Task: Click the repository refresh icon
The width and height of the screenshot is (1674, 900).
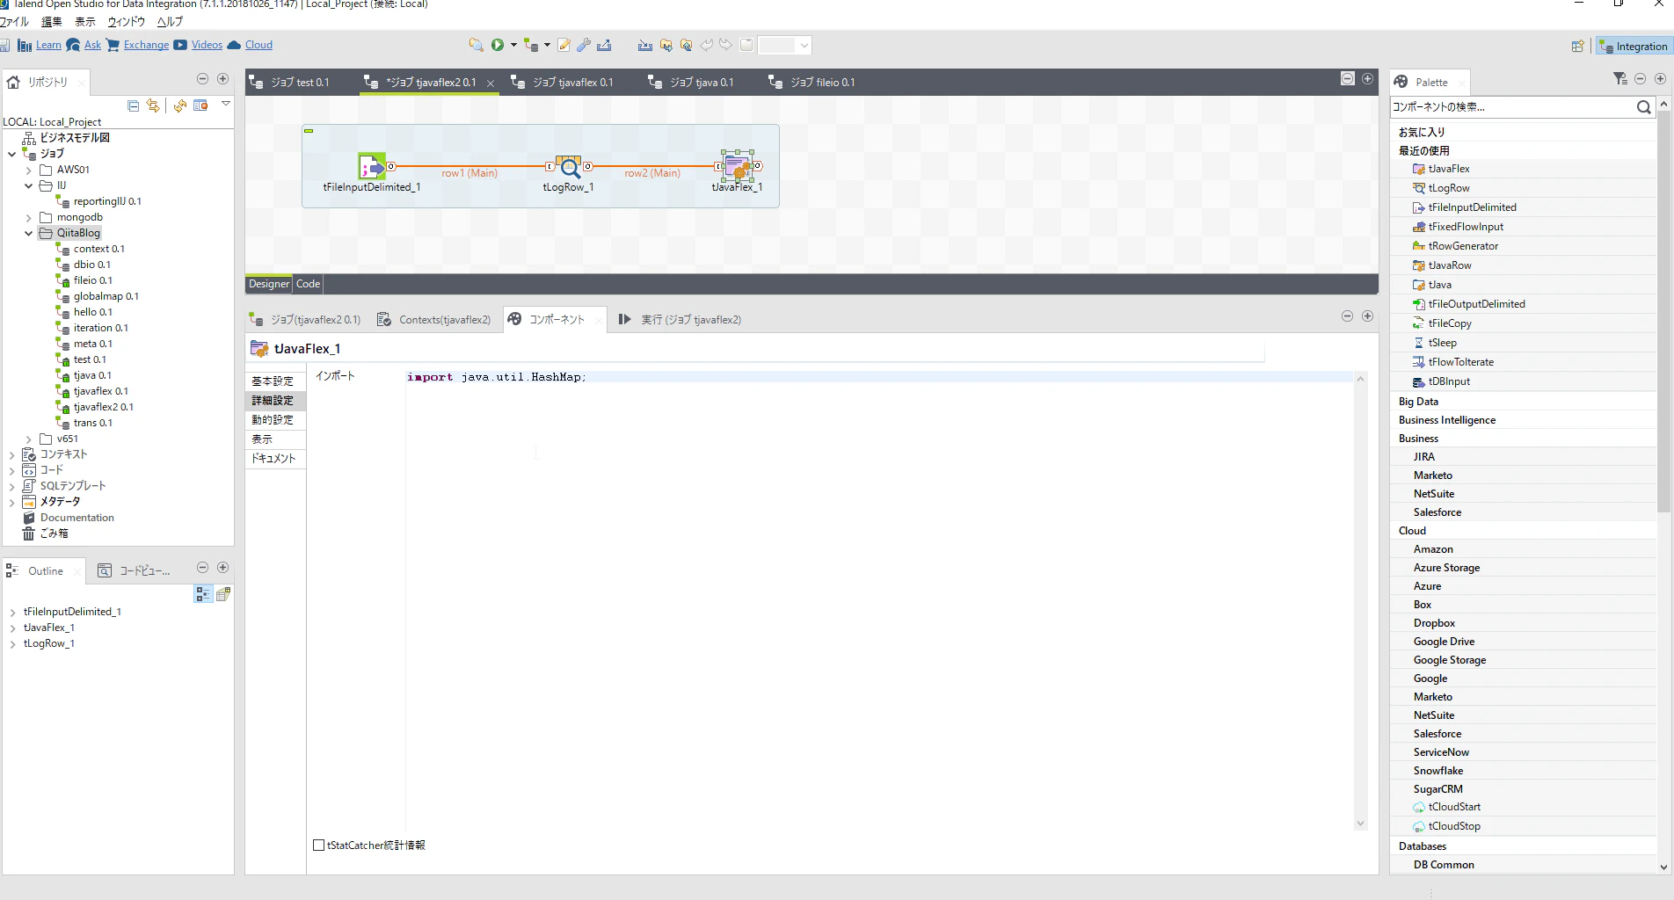Action: 180,105
